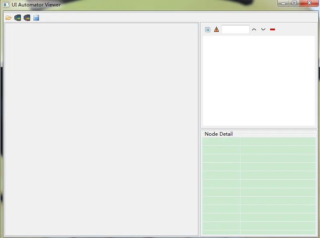This screenshot has width=320, height=238.
Task: Minimize the UI Automator Viewer window
Action: pyautogui.click(x=283, y=3)
